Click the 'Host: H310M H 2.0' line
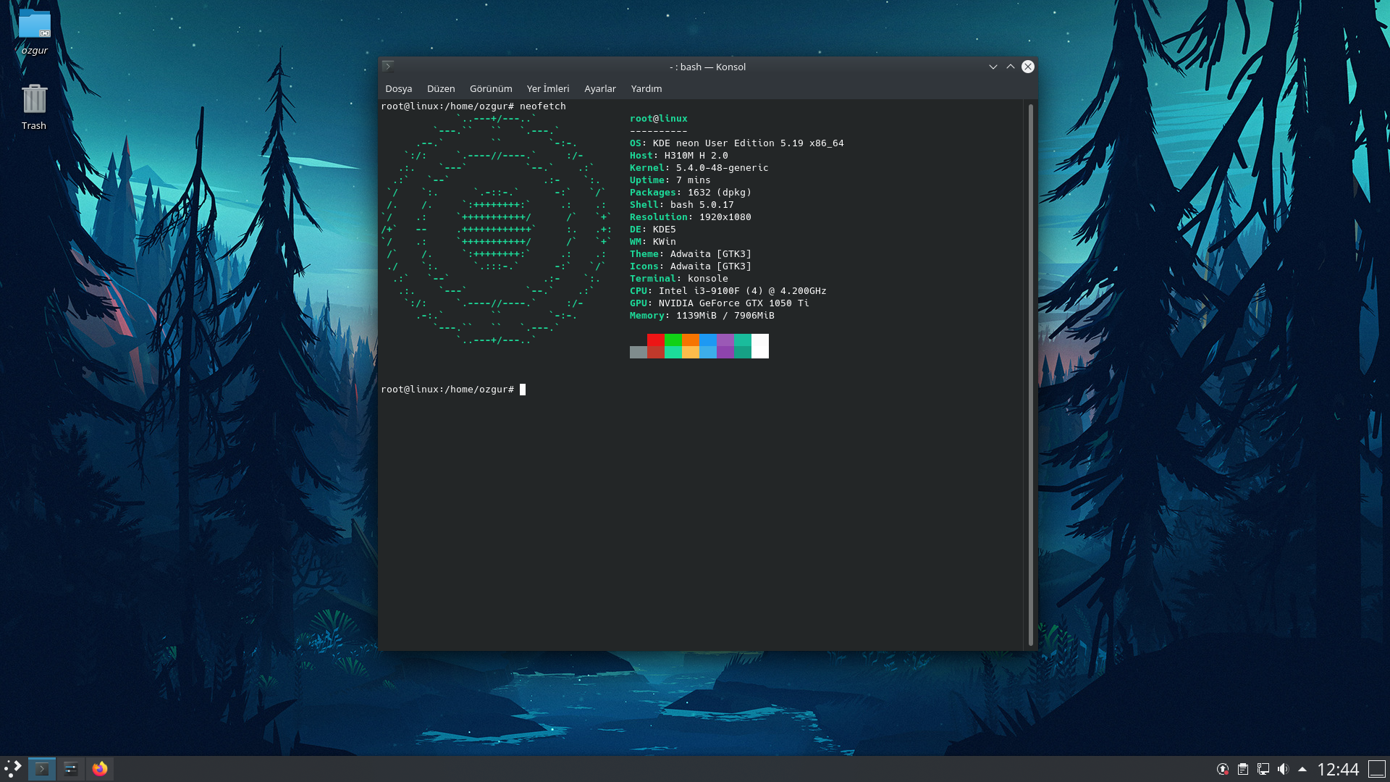This screenshot has width=1390, height=782. click(679, 156)
